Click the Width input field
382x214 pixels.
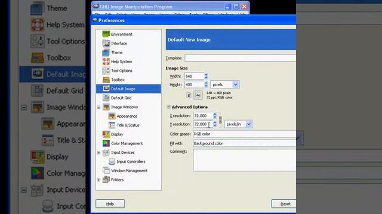(x=194, y=76)
